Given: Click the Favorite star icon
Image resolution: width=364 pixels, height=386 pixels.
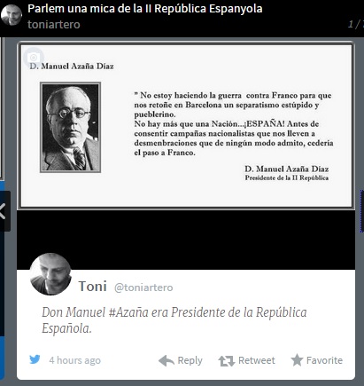Looking at the screenshot, I should [x=297, y=360].
